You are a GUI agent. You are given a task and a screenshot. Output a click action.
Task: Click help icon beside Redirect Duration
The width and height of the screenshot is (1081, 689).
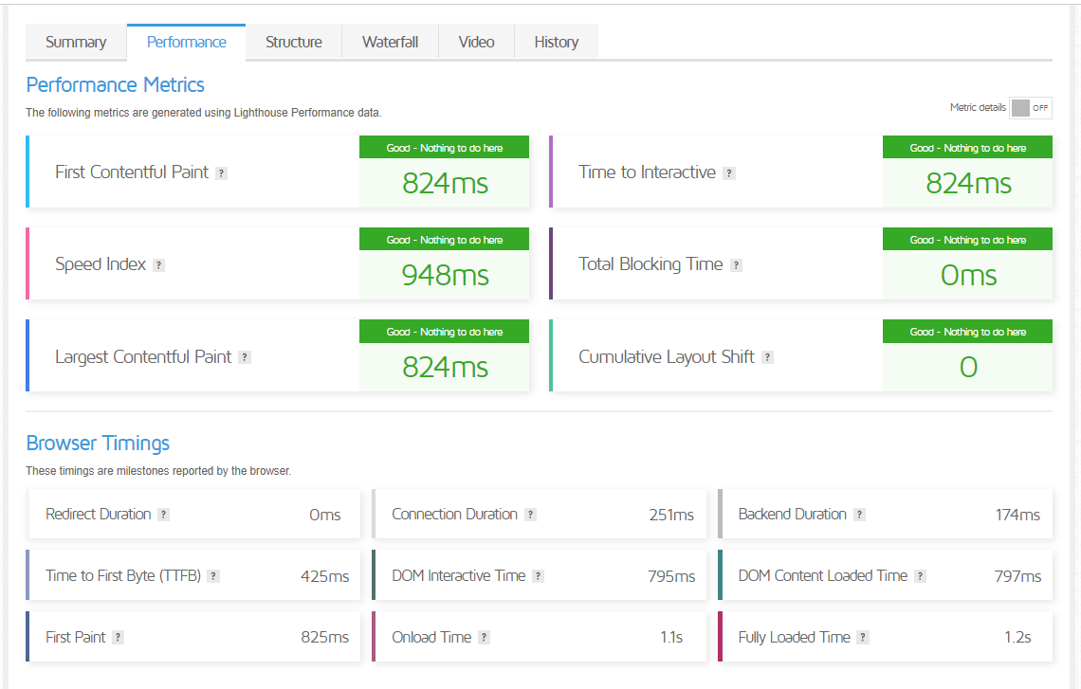click(x=163, y=515)
